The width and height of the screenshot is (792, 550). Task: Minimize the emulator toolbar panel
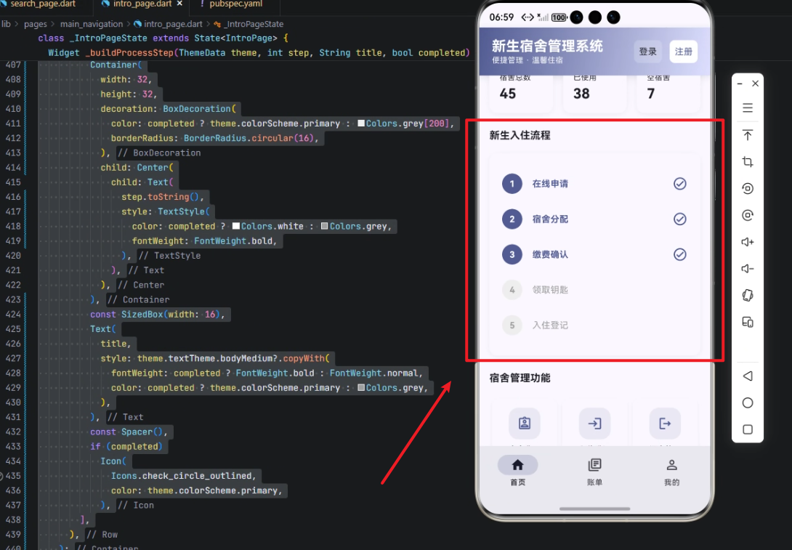[x=740, y=84]
